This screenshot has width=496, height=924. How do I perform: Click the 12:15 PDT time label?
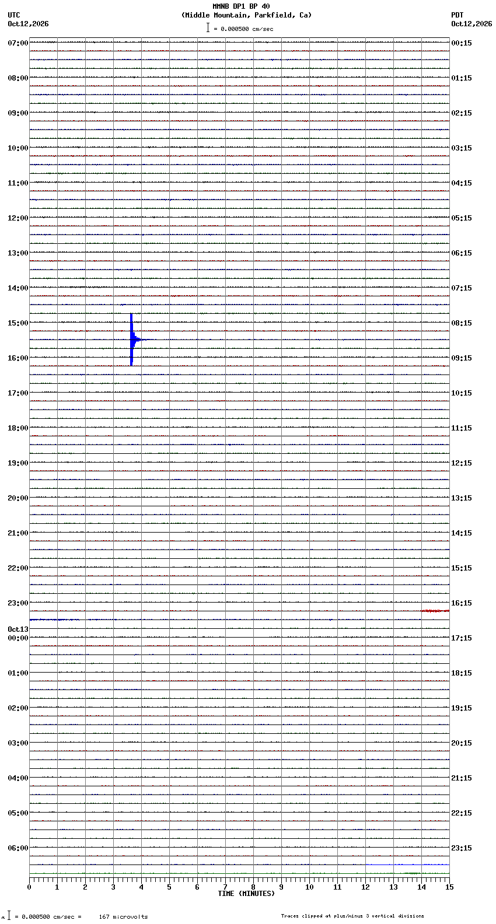tap(462, 463)
